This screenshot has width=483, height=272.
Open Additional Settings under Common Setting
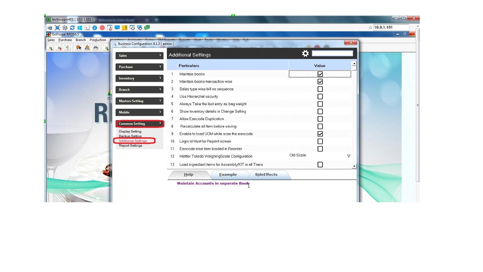[133, 141]
